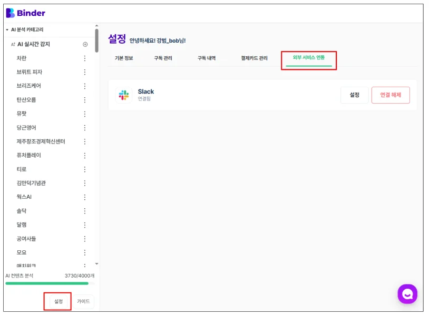429x316 pixels.
Task: Click the sidebar scroll up arrow
Action: click(x=96, y=26)
